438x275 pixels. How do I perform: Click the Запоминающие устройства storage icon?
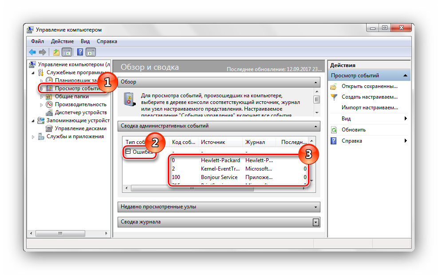click(x=41, y=120)
